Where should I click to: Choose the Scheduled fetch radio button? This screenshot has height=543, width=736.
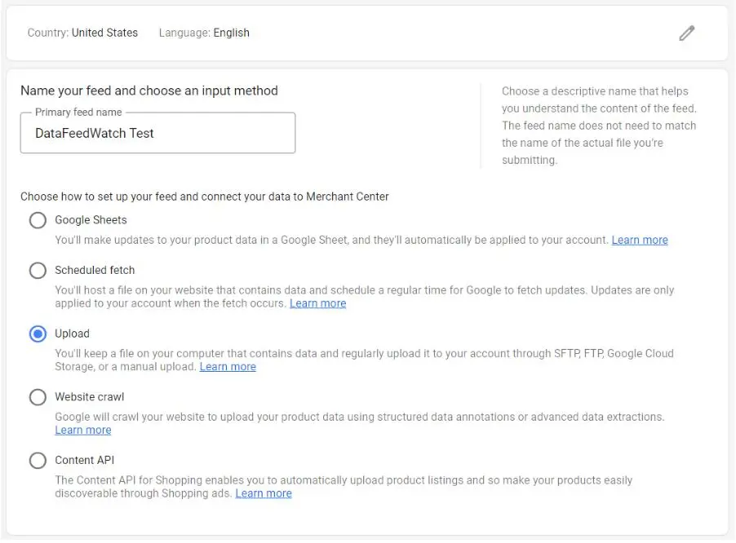click(38, 271)
